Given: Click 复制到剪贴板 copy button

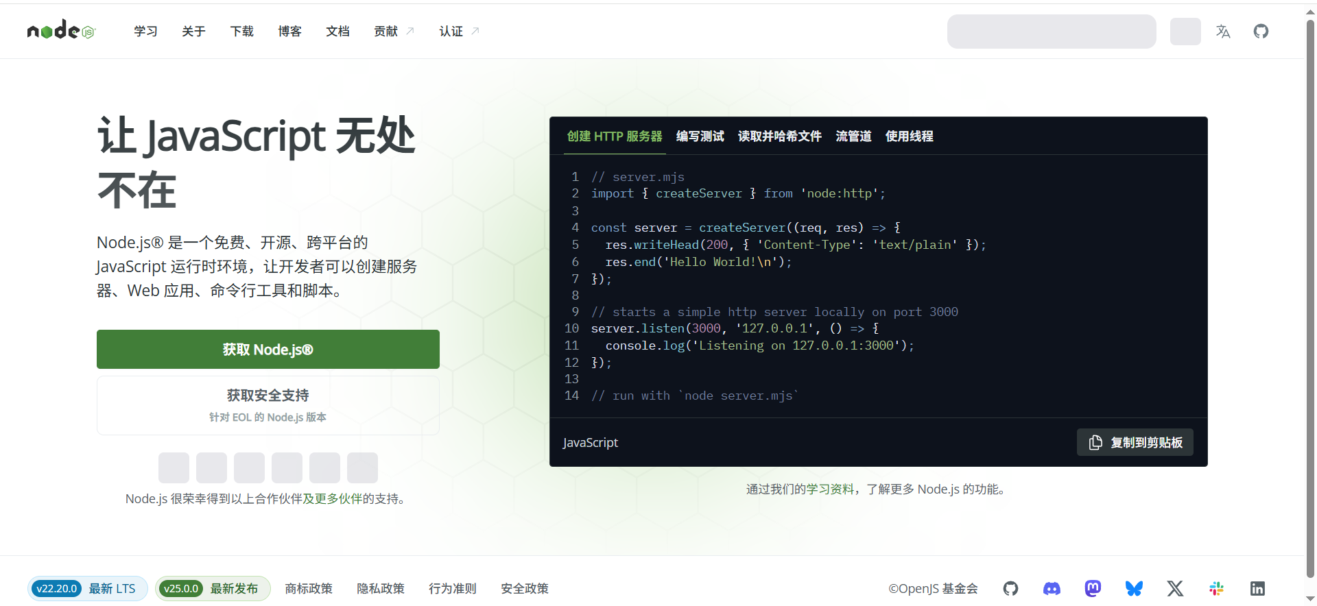Looking at the screenshot, I should click(1135, 442).
